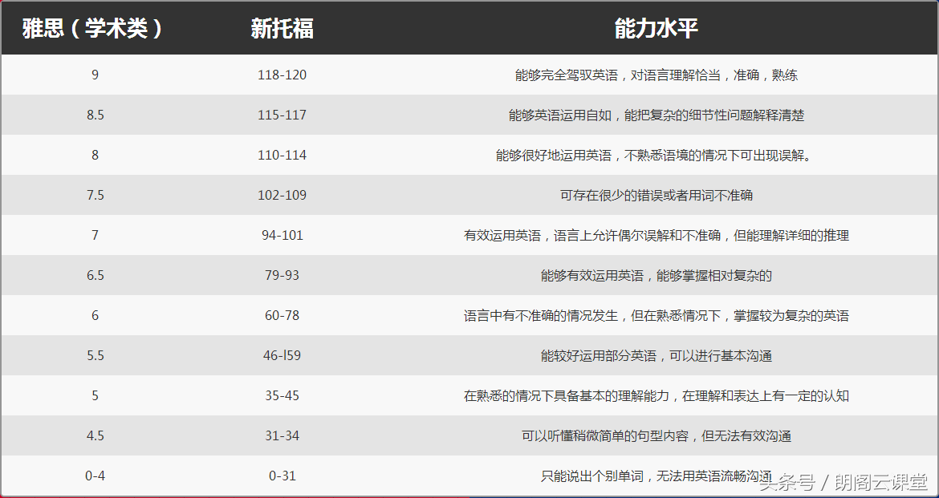Select the IELTS score cell "5.5"
Viewport: 939px width, 498px height.
pyautogui.click(x=96, y=355)
